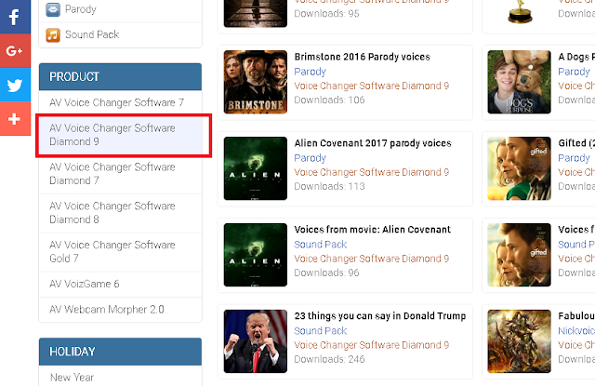Select AV Voice Changer Software Diamond 8
Screen dimensions: 595x386
[120, 213]
